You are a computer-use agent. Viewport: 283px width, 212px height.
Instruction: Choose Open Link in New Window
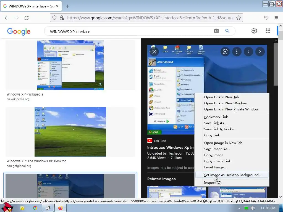click(232, 103)
